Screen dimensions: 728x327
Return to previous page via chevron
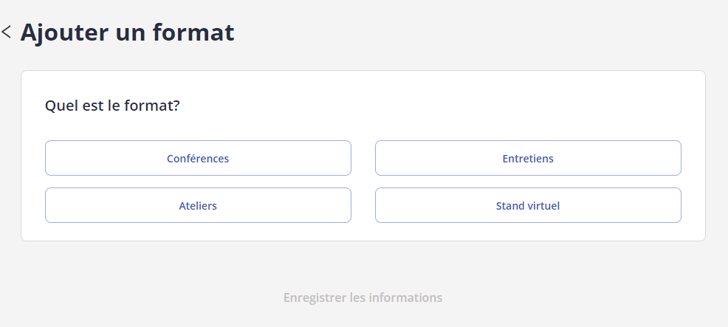click(7, 32)
